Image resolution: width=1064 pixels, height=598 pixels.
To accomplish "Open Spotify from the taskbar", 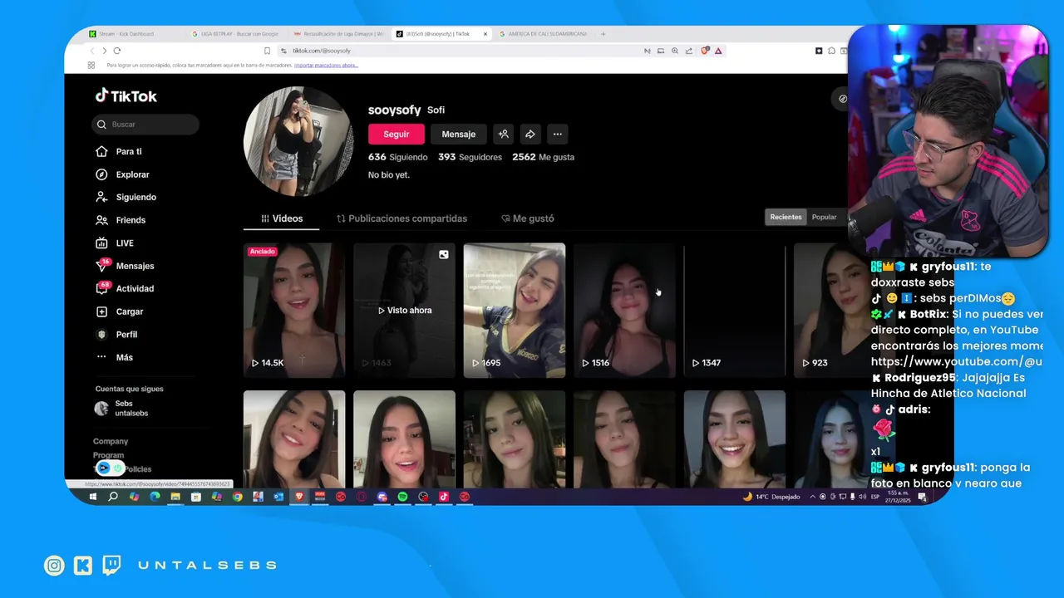I will click(x=402, y=497).
